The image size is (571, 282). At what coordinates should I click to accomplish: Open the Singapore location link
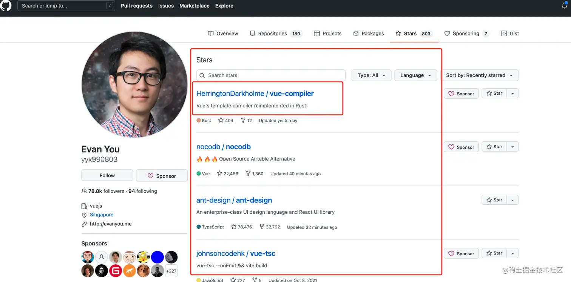click(102, 215)
